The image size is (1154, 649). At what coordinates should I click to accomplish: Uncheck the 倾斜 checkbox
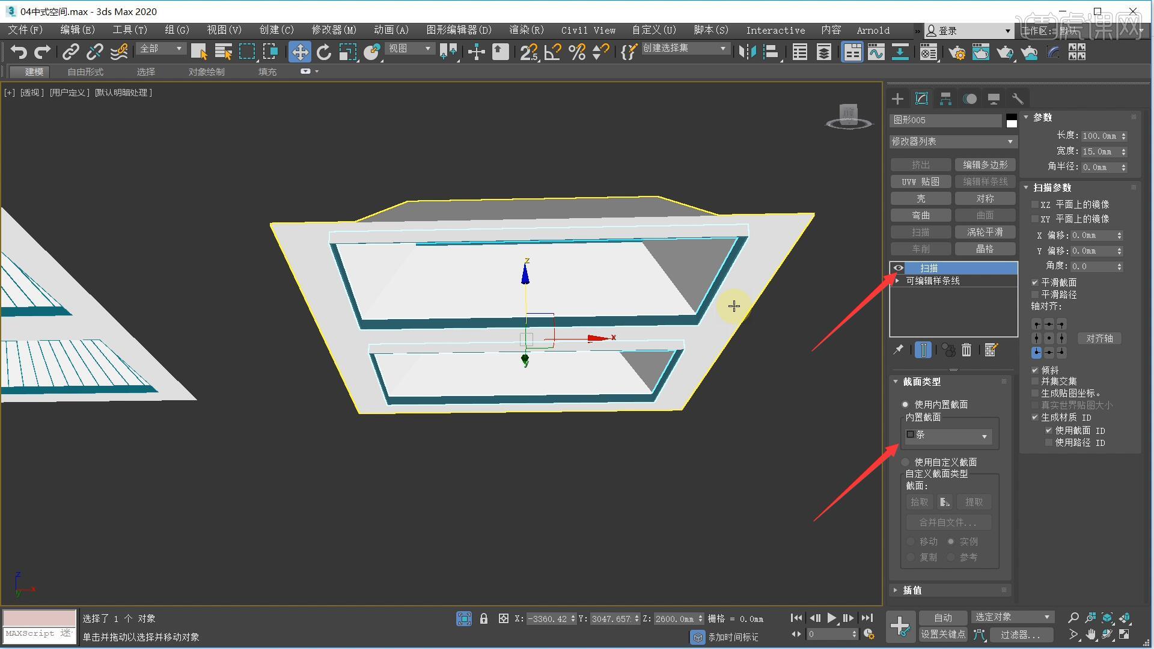point(1036,370)
